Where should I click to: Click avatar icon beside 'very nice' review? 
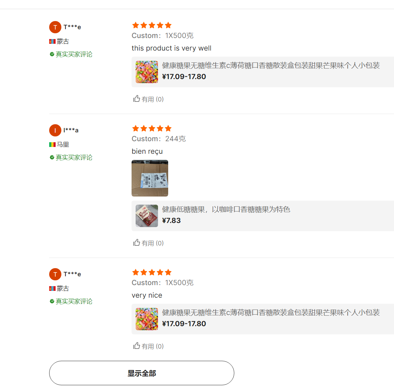(55, 274)
